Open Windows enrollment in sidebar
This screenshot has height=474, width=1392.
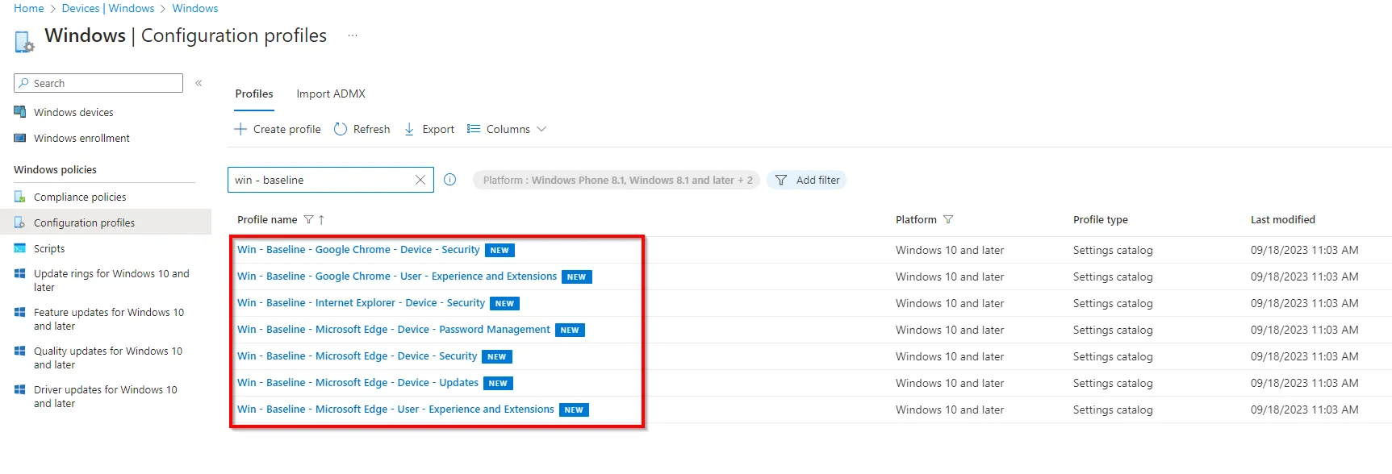tap(82, 138)
